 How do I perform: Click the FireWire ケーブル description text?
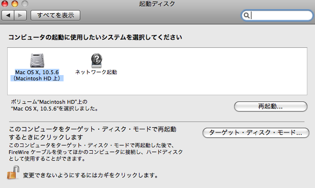(x=96, y=152)
